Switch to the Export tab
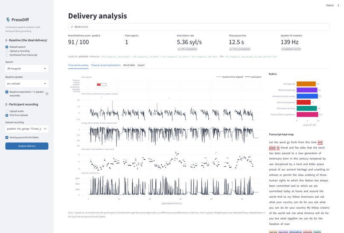The width and height of the screenshot is (344, 233). (141, 65)
